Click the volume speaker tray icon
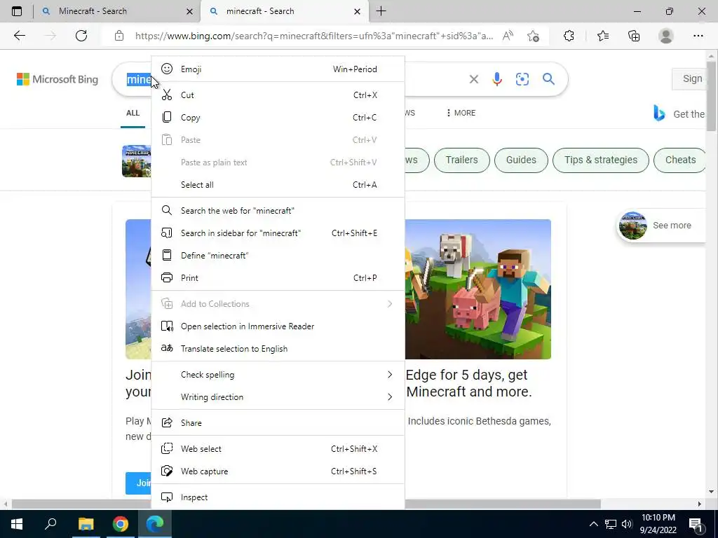 click(x=627, y=524)
